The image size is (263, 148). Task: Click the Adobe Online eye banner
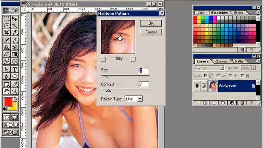point(10,10)
